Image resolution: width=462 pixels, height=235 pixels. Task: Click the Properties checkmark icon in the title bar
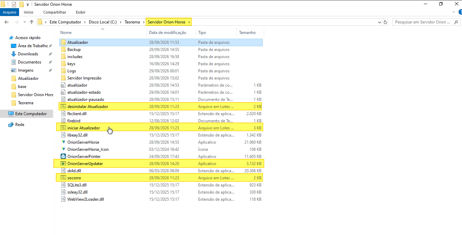pyautogui.click(x=14, y=4)
